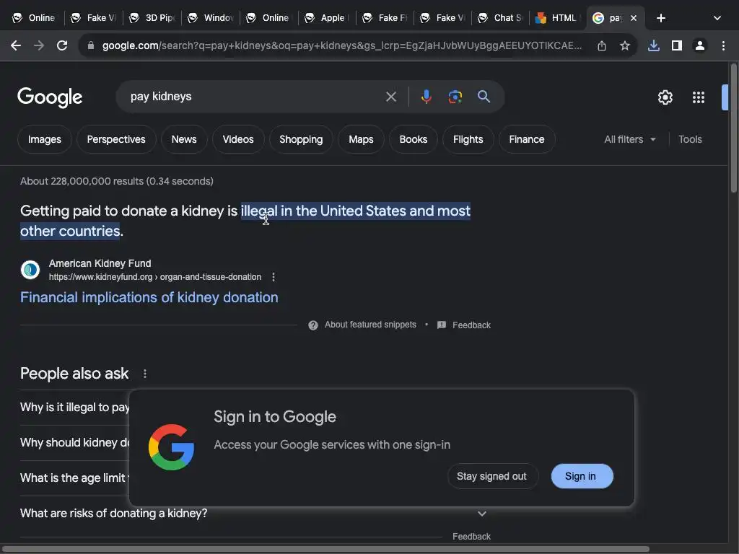Switch to Finance search filter
The height and width of the screenshot is (554, 739).
526,139
